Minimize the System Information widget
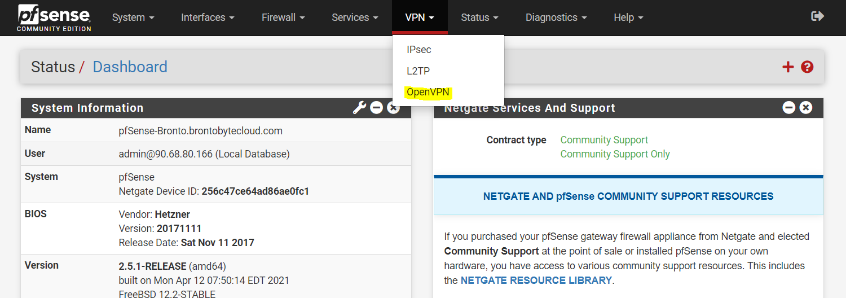Image resolution: width=846 pixels, height=298 pixels. (377, 107)
